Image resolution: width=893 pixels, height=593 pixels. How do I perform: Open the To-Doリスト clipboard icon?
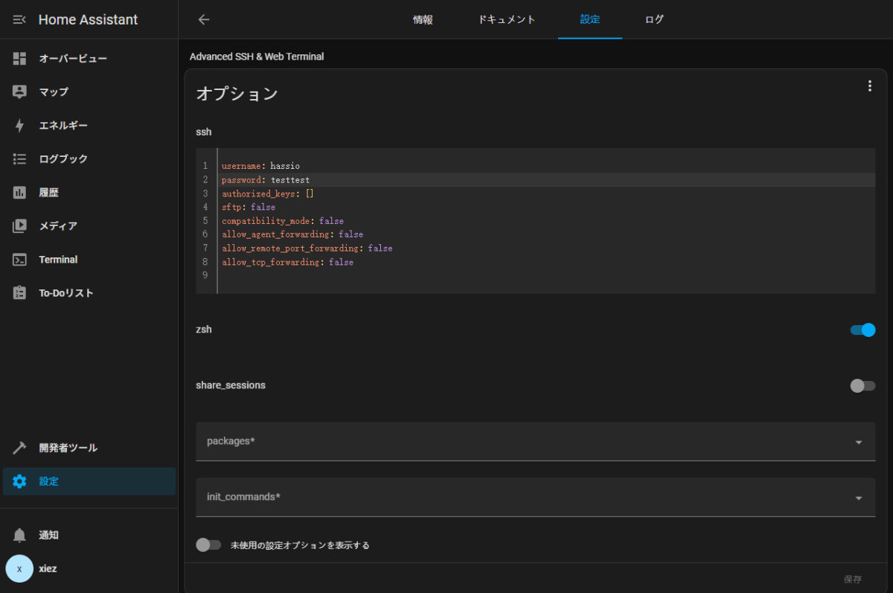19,292
